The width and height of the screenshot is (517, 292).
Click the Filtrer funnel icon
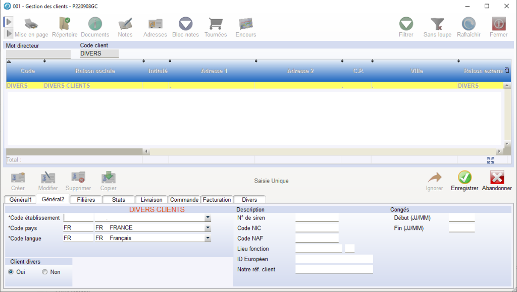click(406, 24)
